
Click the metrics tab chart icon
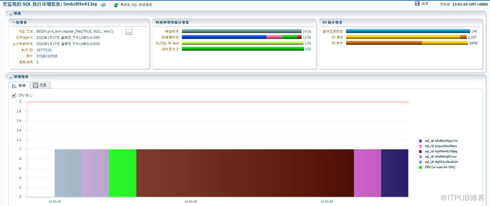click(36, 86)
